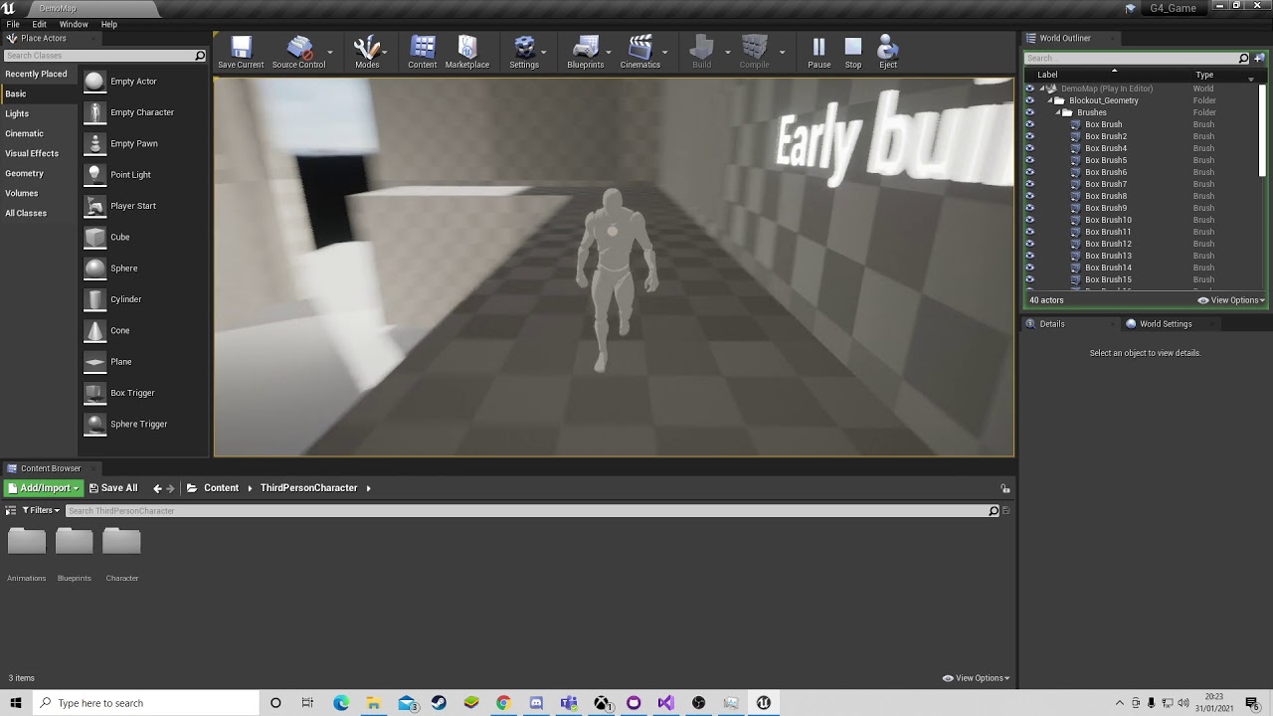Navigate to Content in breadcrumb
This screenshot has width=1273, height=716.
221,488
